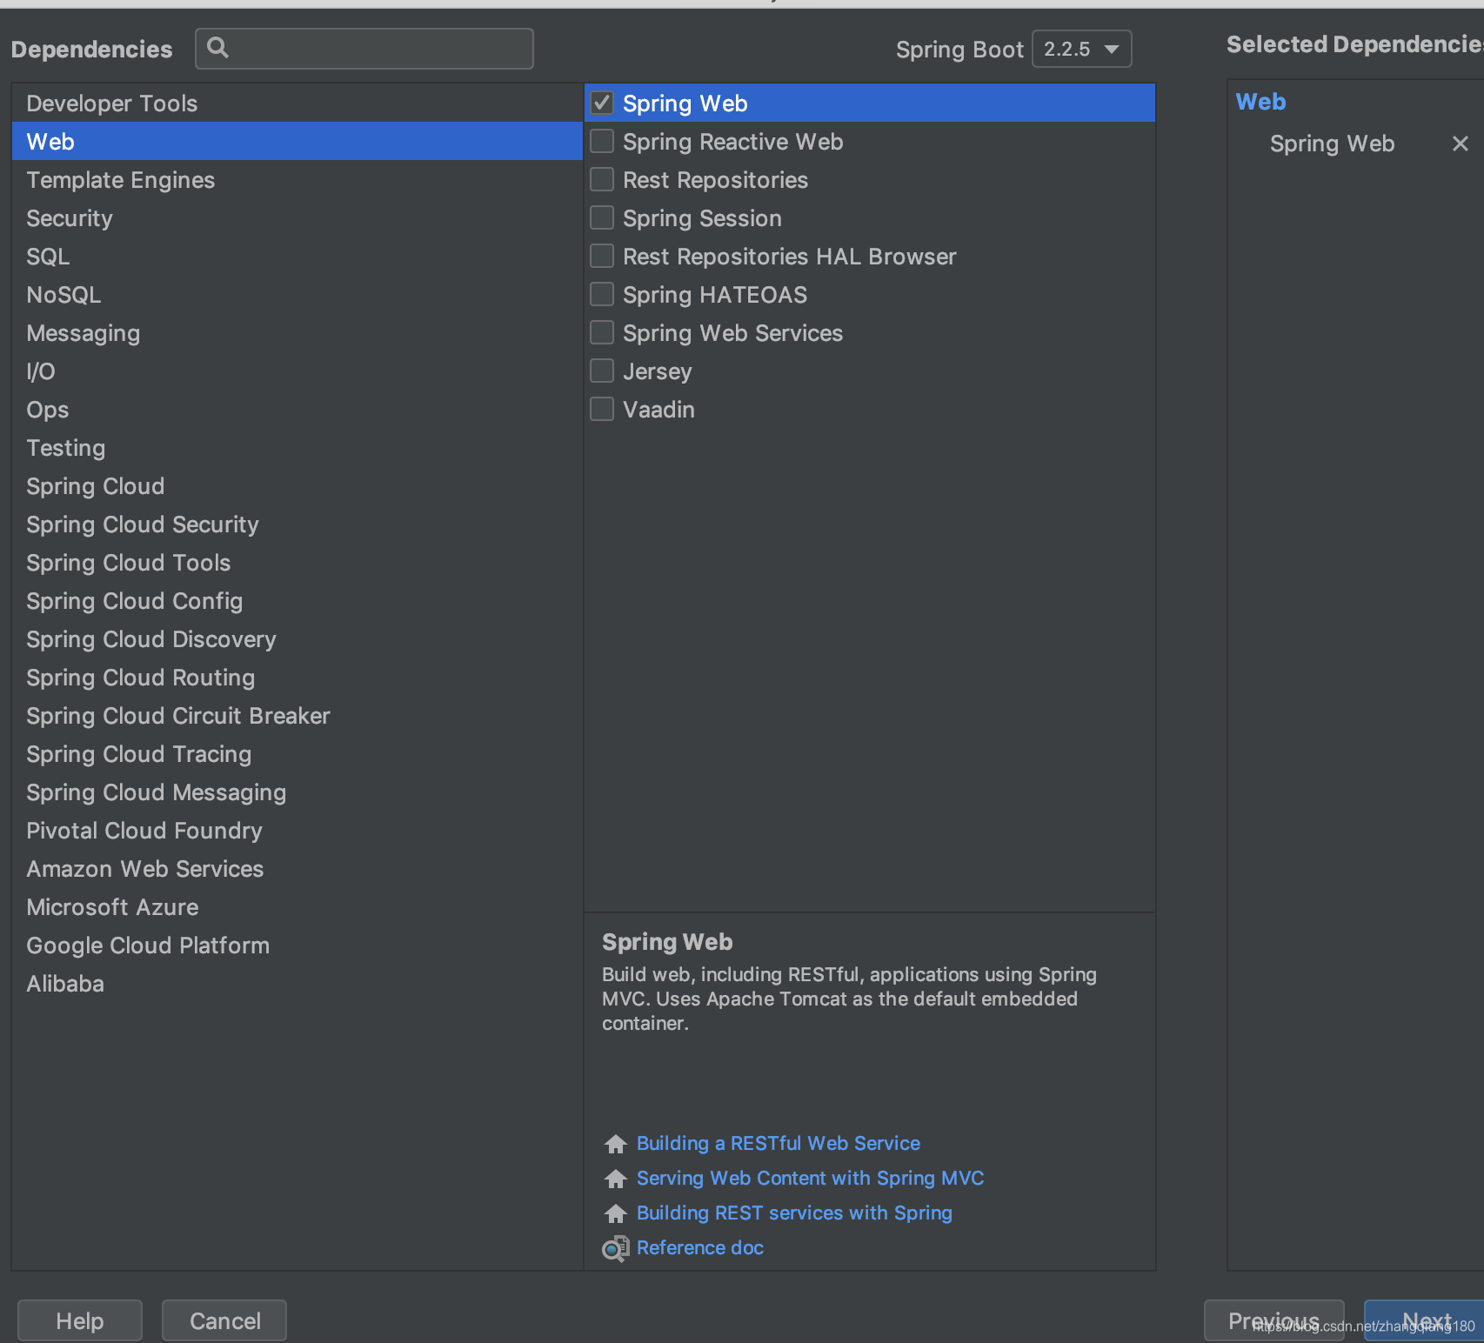The width and height of the screenshot is (1484, 1343).
Task: Open Spring Cloud Messaging category
Action: (x=297, y=792)
